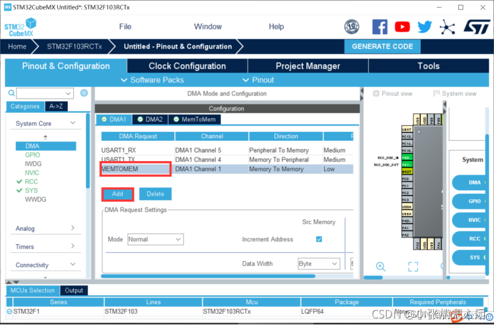Select DMA in System Core tree
This screenshot has width=494, height=325.
46,146
